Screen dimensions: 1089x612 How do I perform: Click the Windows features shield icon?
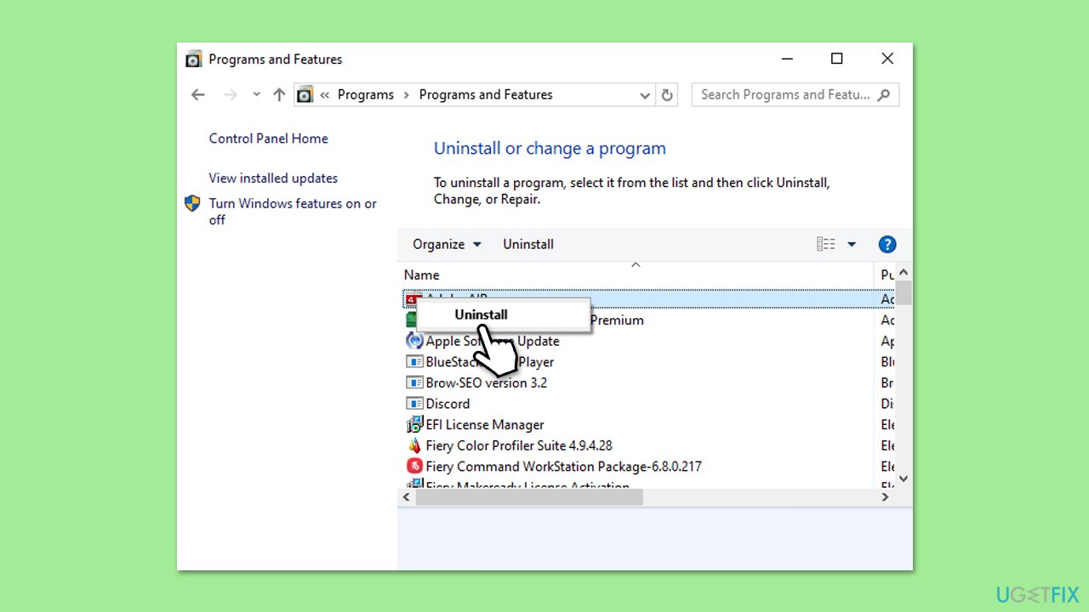[x=192, y=203]
